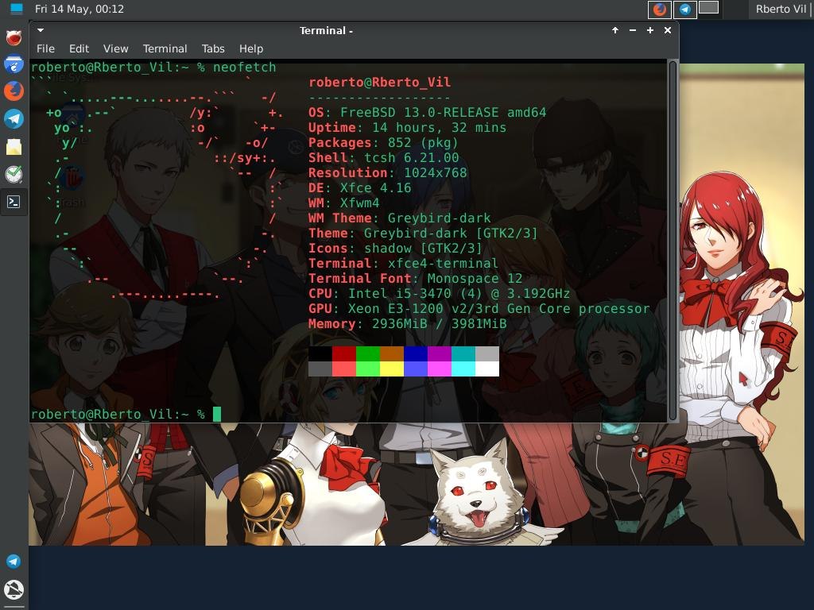Launch Firefox from the side panel
Screen dimensions: 814x610
[14, 91]
